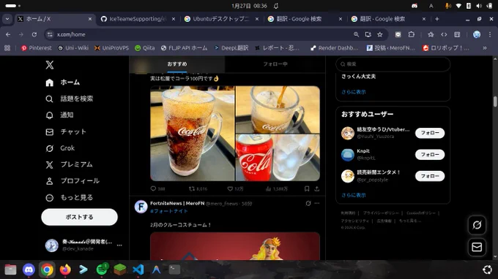Open チャット messages
The width and height of the screenshot is (498, 279).
[66, 131]
